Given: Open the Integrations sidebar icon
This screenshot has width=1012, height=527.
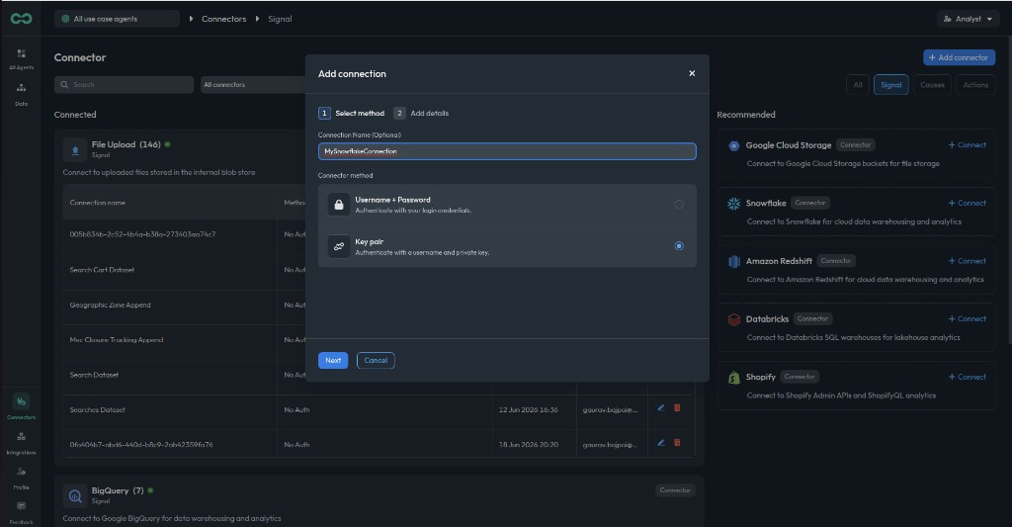Looking at the screenshot, I should tap(22, 442).
